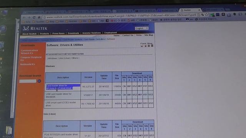Image resolution: width=246 pixels, height=138 pixels.
Task: Download V6.1.7600.42 driver from US1 site
Action: [x=145, y=103]
